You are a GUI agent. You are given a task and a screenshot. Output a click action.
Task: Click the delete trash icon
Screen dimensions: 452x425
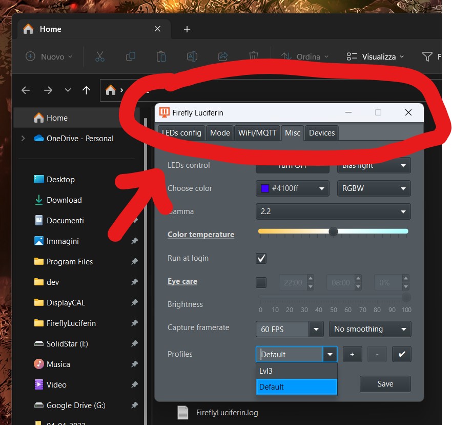[x=253, y=56]
